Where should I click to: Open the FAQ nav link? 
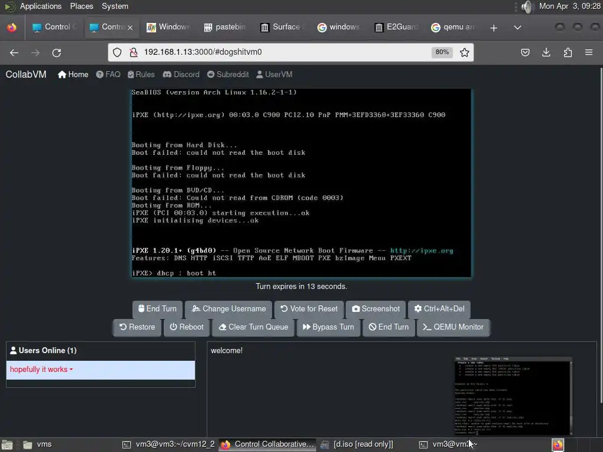point(108,75)
